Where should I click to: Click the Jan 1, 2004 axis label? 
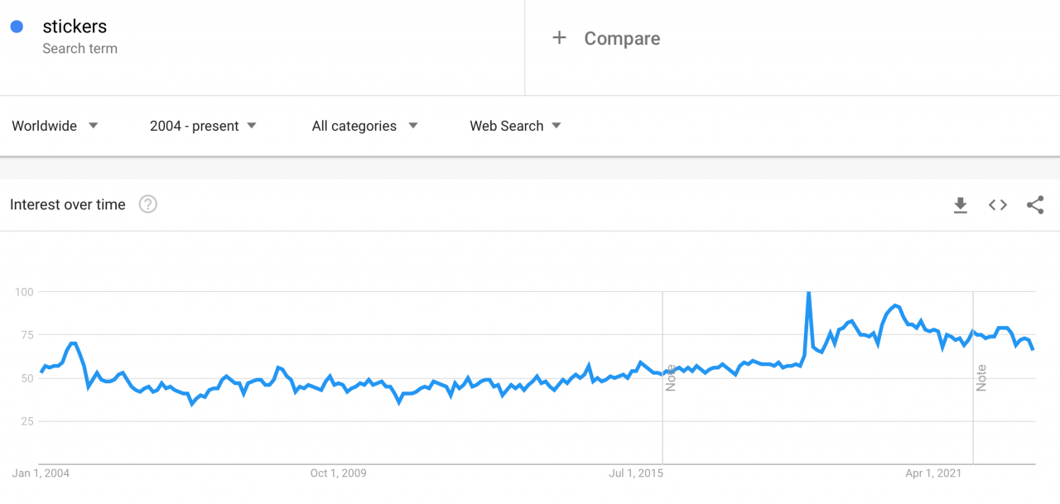tap(41, 473)
